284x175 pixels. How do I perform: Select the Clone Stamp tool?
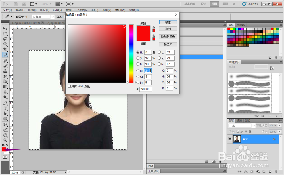coord(5,71)
